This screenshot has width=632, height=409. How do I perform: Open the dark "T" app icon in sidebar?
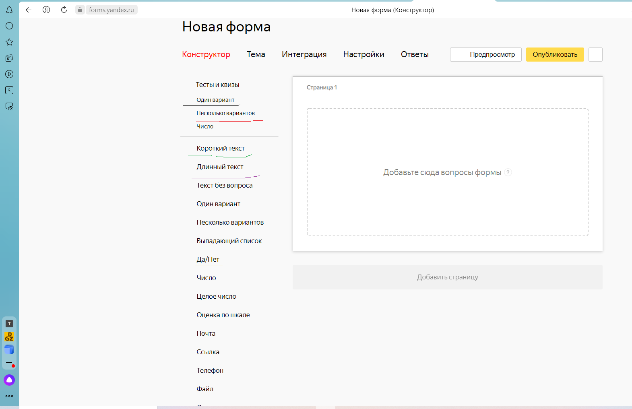pos(9,324)
